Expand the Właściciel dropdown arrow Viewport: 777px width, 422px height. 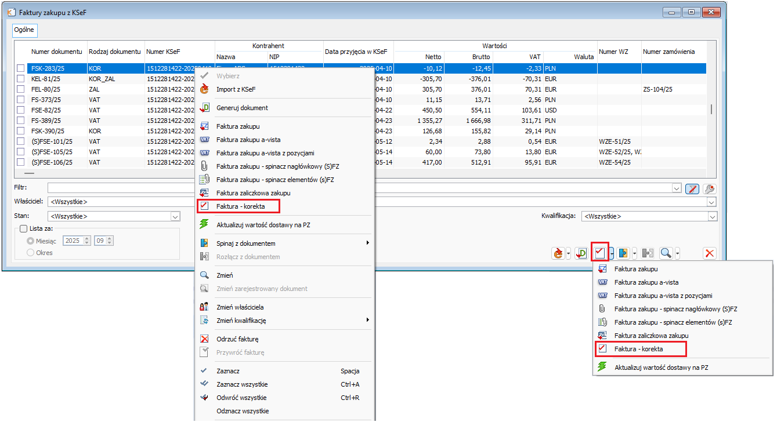[x=712, y=202]
